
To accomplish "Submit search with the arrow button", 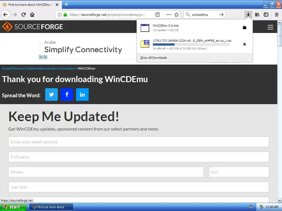I will (x=221, y=15).
